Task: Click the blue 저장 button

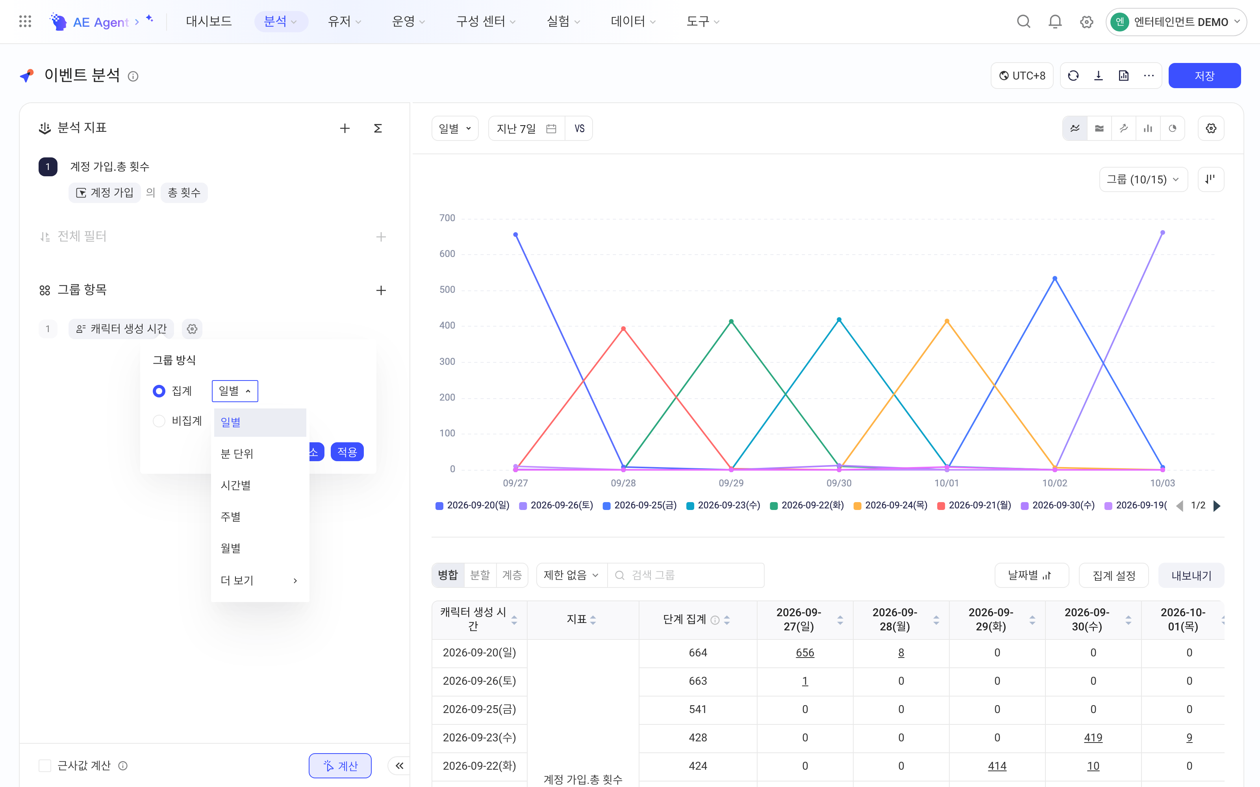Action: tap(1204, 76)
